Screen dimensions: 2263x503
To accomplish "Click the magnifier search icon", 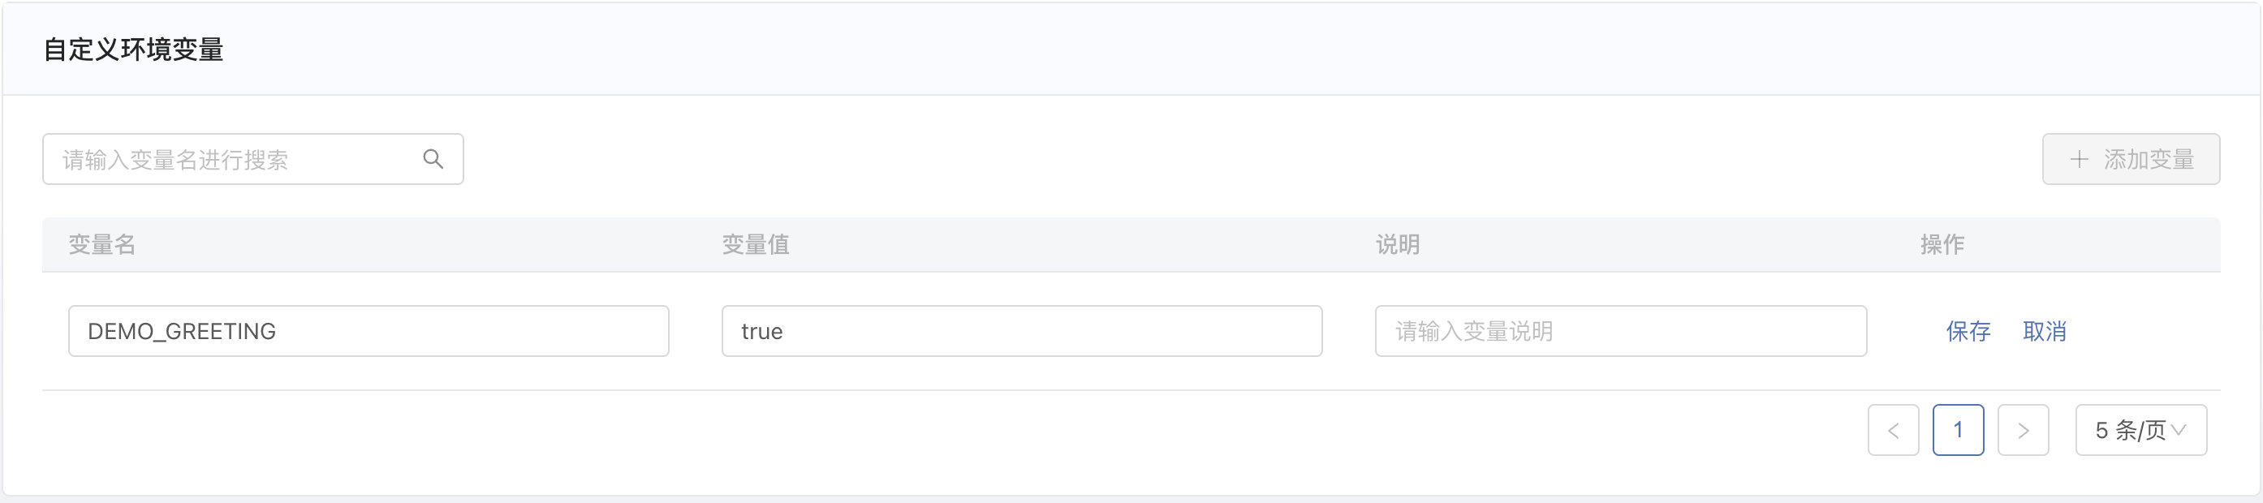I will click(433, 159).
